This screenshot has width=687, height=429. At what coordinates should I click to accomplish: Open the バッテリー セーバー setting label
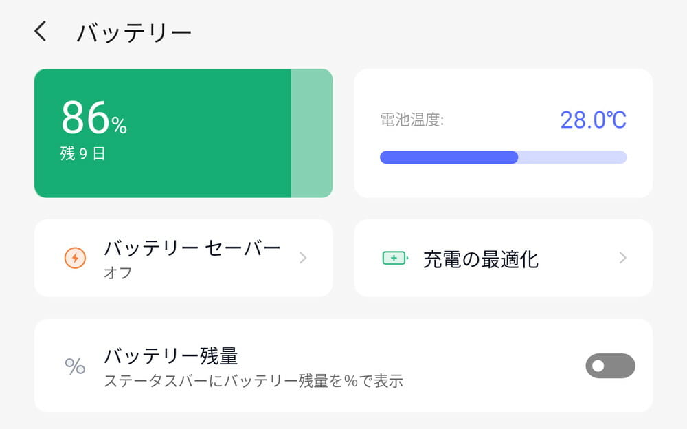pyautogui.click(x=192, y=248)
